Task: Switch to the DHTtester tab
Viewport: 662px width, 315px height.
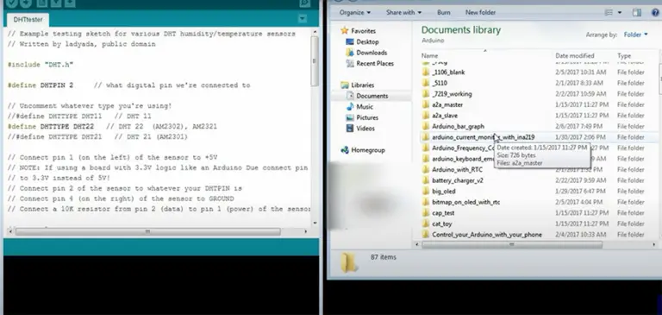Action: (28, 20)
